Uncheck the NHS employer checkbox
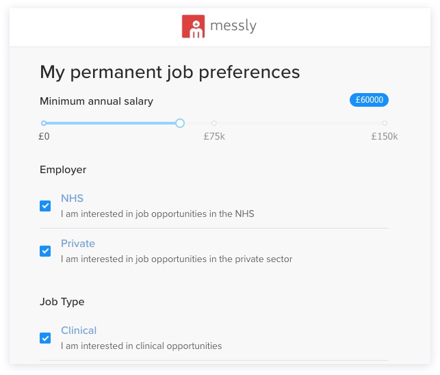 (x=45, y=206)
